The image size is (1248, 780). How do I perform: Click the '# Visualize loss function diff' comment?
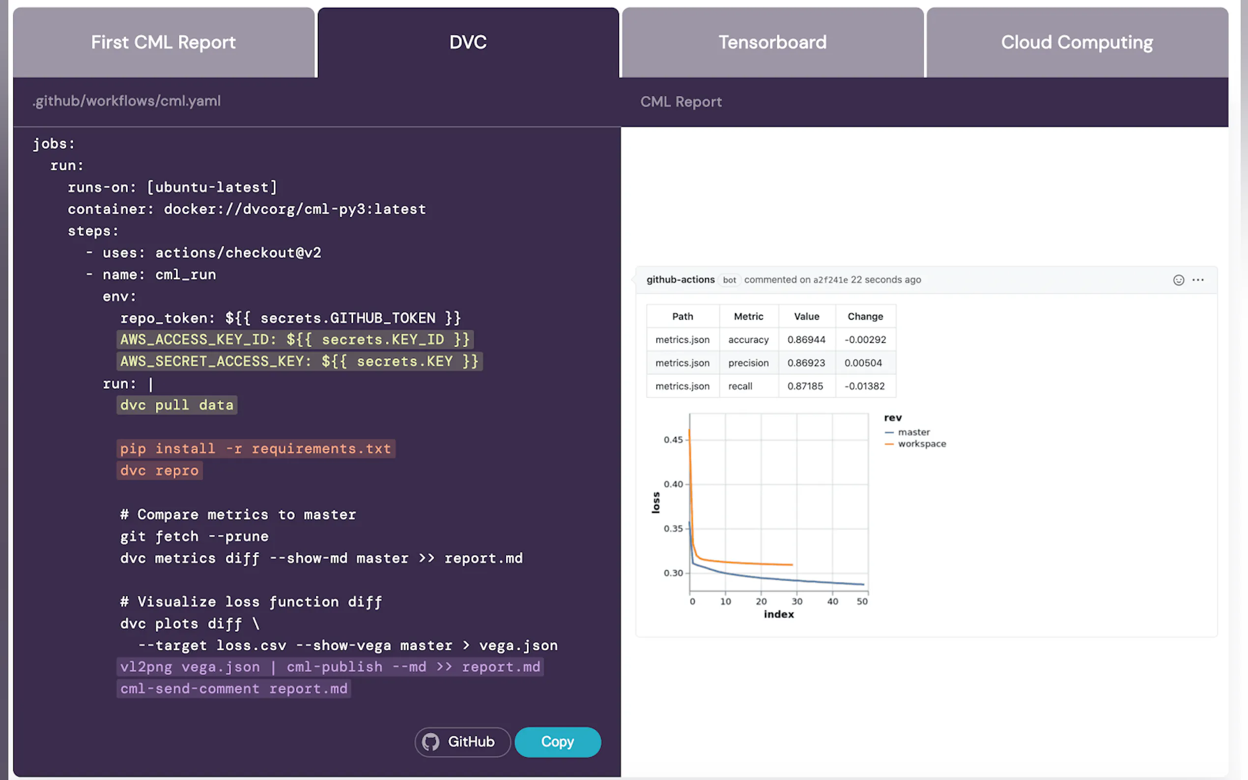coord(251,602)
